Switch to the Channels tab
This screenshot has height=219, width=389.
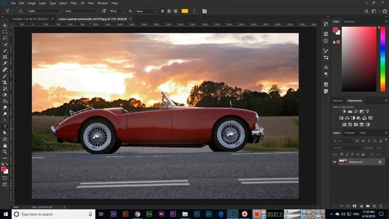coord(349,133)
